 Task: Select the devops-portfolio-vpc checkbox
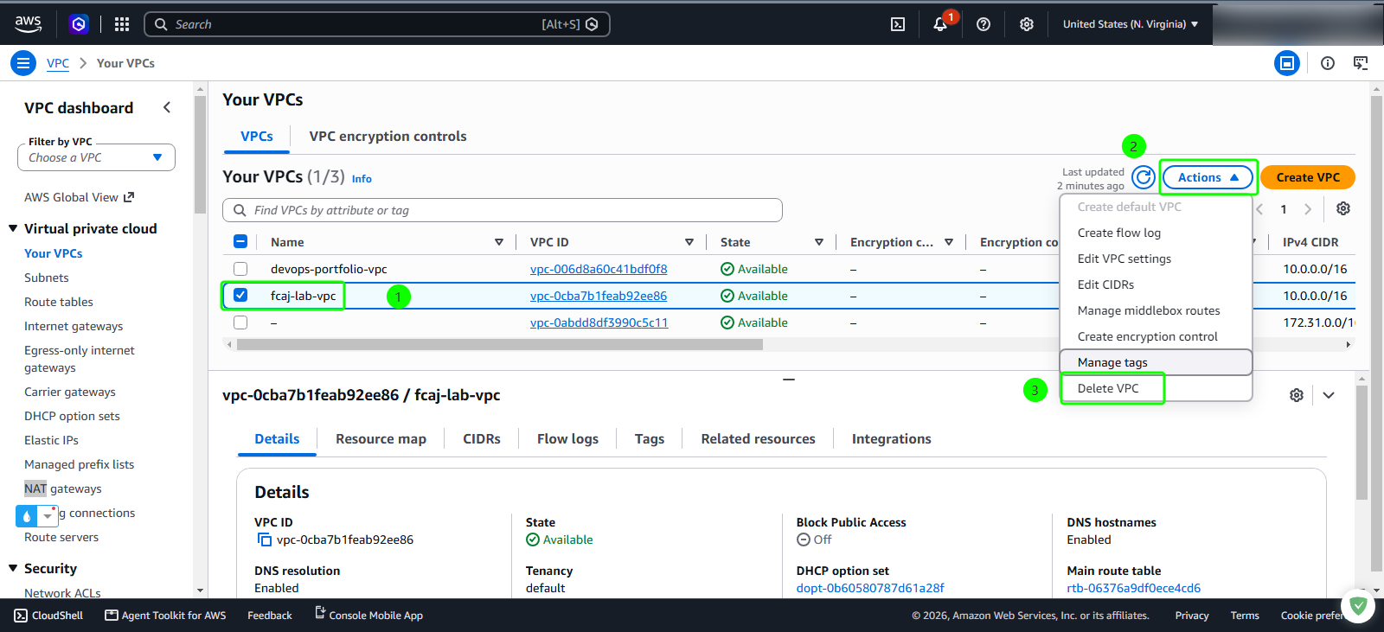pyautogui.click(x=240, y=269)
